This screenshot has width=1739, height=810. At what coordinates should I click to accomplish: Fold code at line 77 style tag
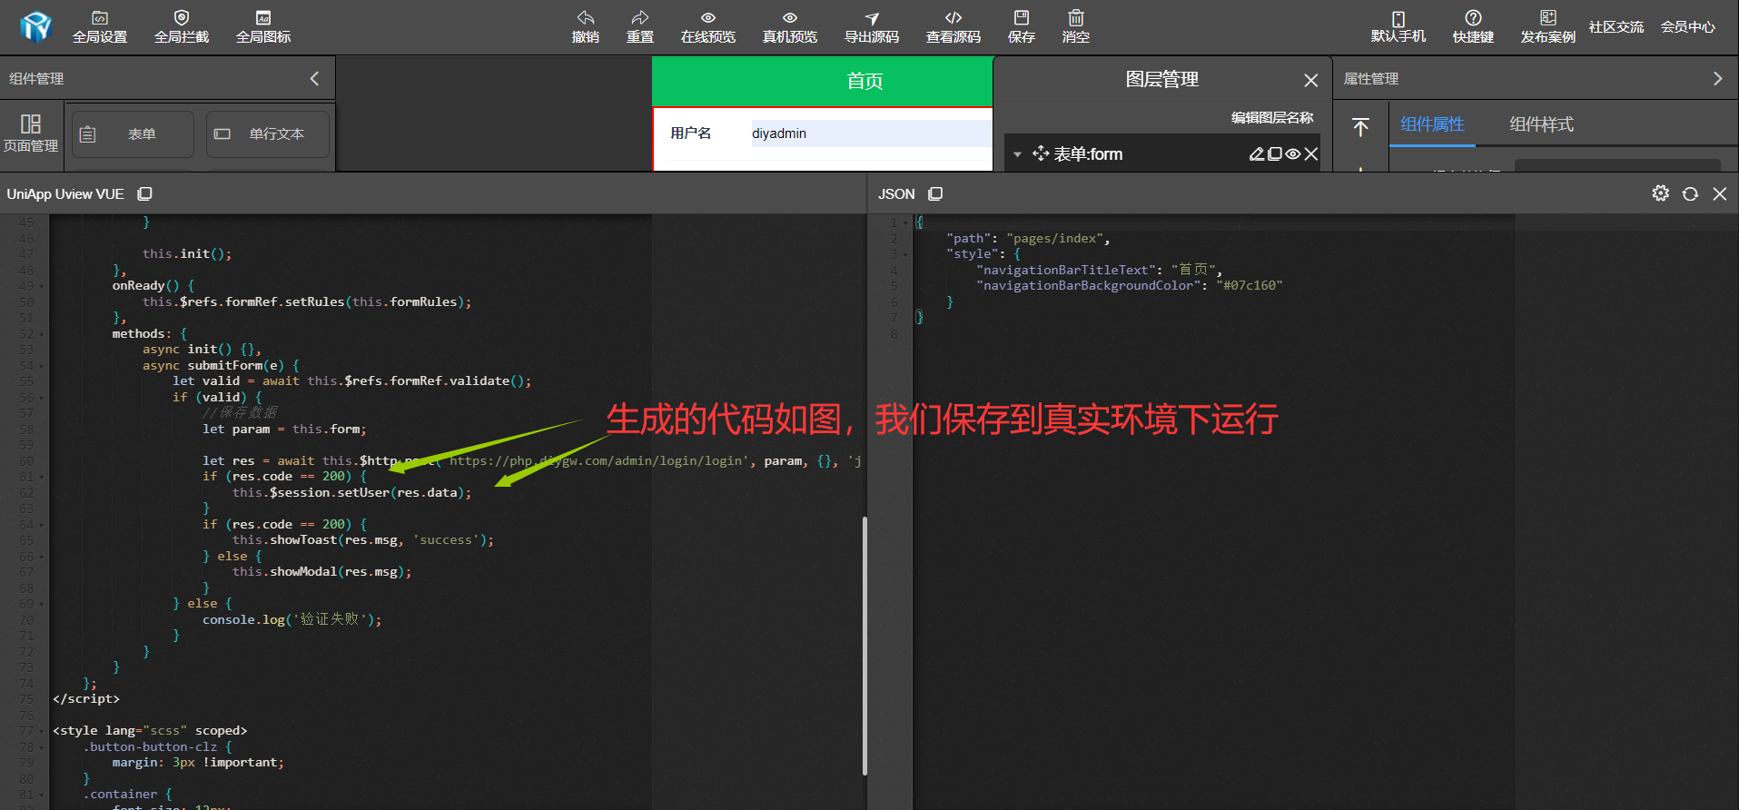click(x=42, y=731)
